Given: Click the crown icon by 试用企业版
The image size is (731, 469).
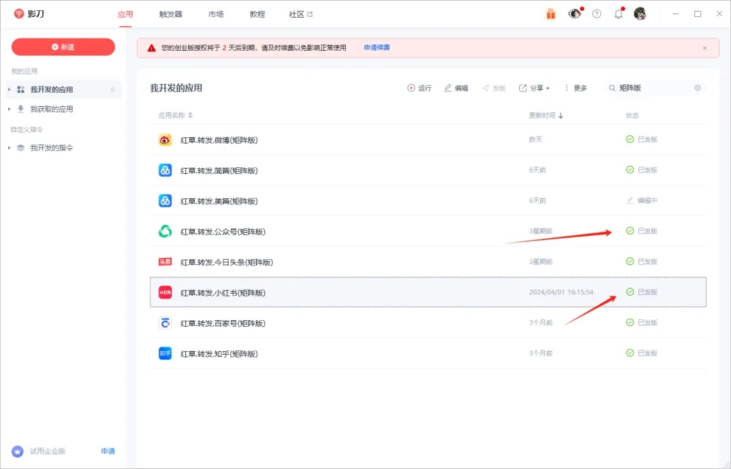Looking at the screenshot, I should [x=17, y=451].
